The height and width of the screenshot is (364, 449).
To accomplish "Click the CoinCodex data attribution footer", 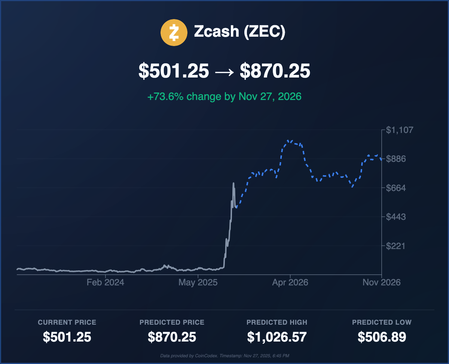I will click(224, 355).
